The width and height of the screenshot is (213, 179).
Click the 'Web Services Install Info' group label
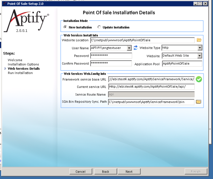pos(81,36)
